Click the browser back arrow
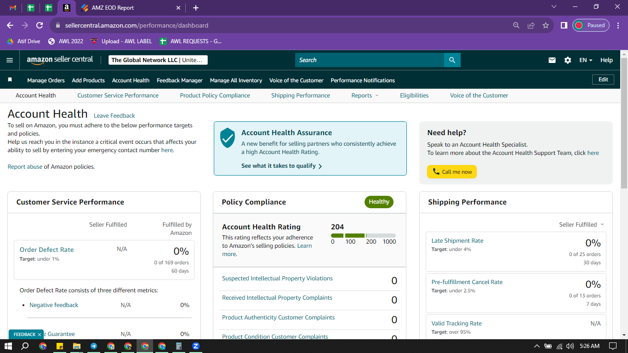The image size is (628, 353). click(10, 25)
